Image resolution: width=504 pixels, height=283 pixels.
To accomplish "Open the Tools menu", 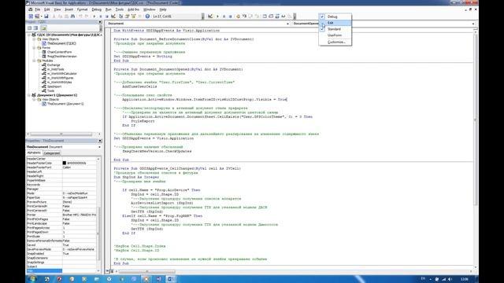I will [120, 9].
